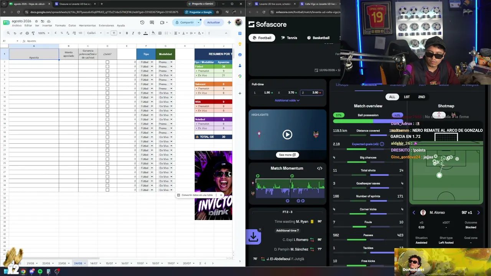Click the download icon on Sofascore page
Image resolution: width=491 pixels, height=276 pixels.
click(253, 237)
